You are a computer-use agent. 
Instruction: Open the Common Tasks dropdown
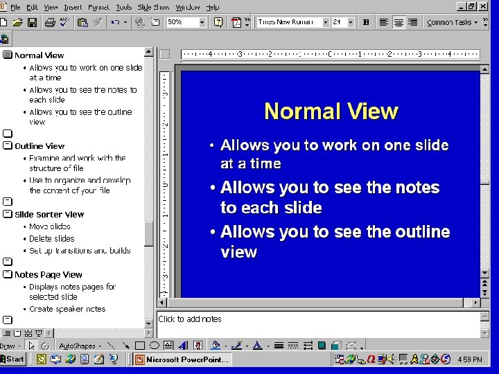pos(452,22)
